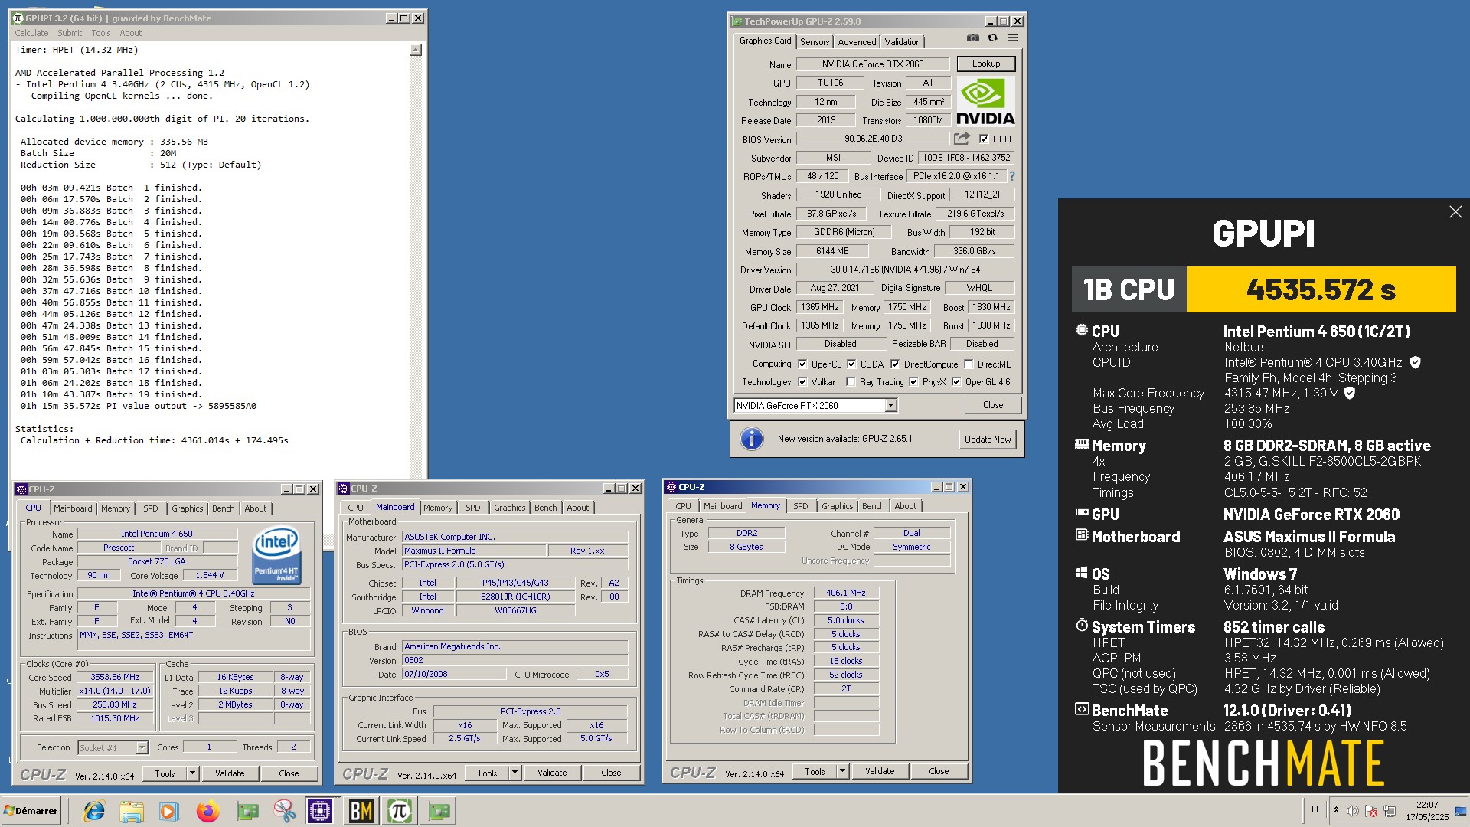Open the Socket #1 selection dropdown
1470x827 pixels.
pos(142,747)
